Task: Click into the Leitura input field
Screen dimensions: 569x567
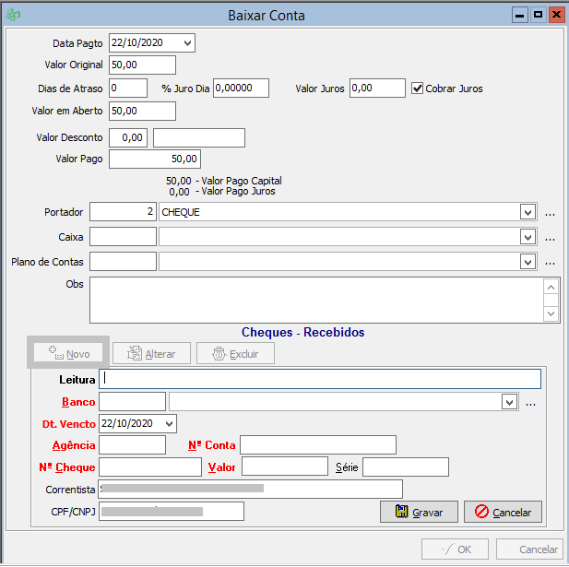Action: (319, 379)
